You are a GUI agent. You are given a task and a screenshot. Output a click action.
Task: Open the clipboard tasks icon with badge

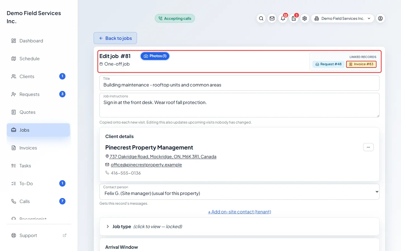pos(294,18)
